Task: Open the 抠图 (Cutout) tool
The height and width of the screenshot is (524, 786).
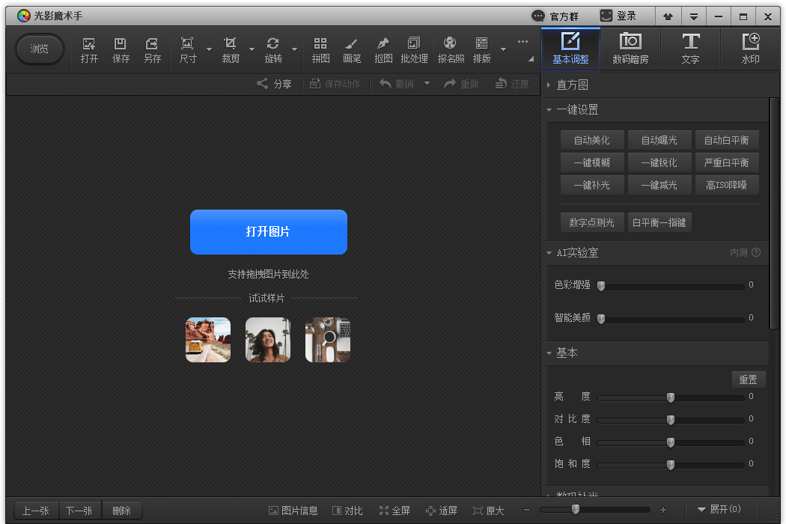Action: pyautogui.click(x=383, y=50)
